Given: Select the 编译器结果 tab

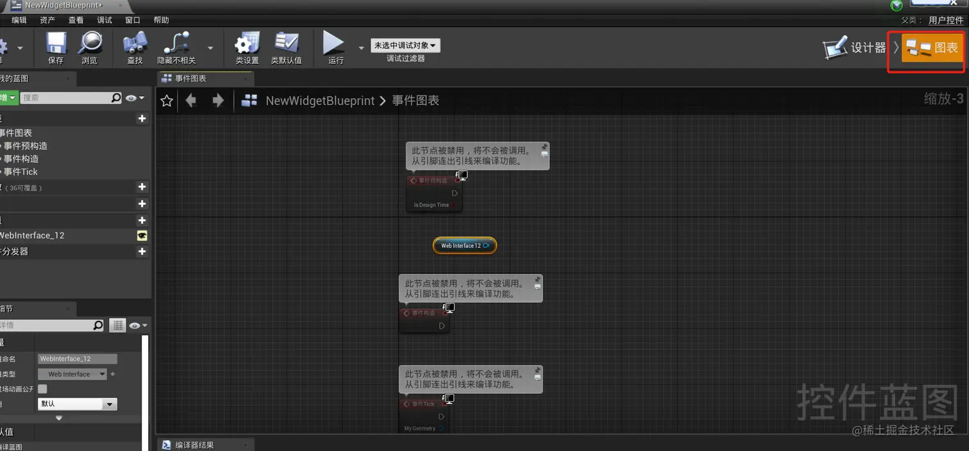Looking at the screenshot, I should [205, 445].
